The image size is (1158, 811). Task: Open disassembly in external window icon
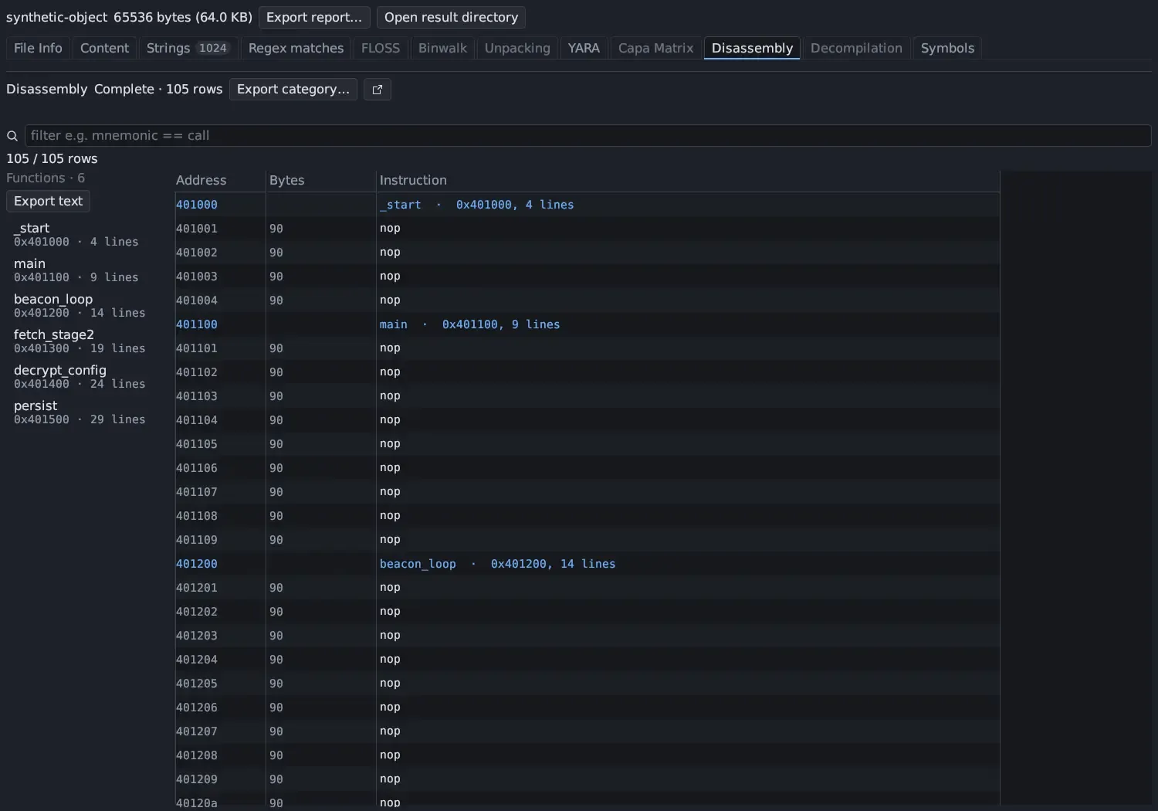pos(378,90)
